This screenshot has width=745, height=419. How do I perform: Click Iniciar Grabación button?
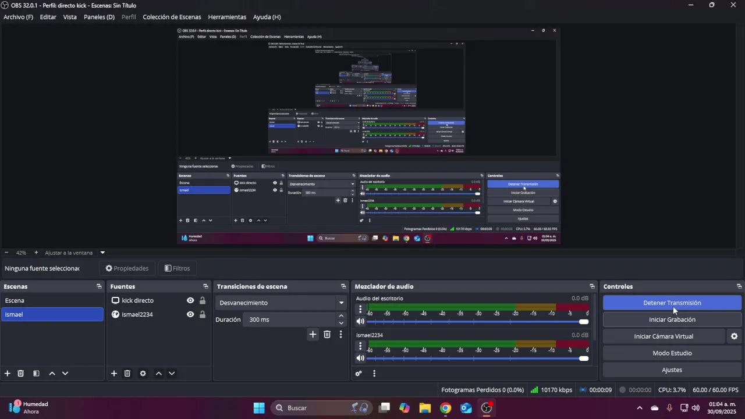coord(672,319)
